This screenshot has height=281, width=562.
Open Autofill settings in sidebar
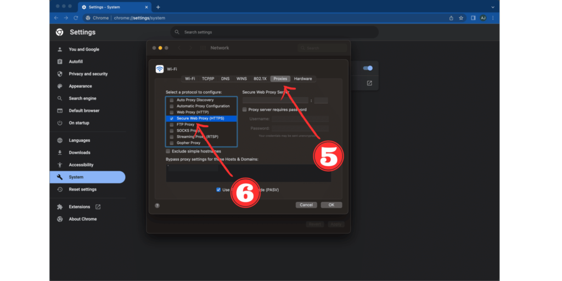pyautogui.click(x=76, y=61)
